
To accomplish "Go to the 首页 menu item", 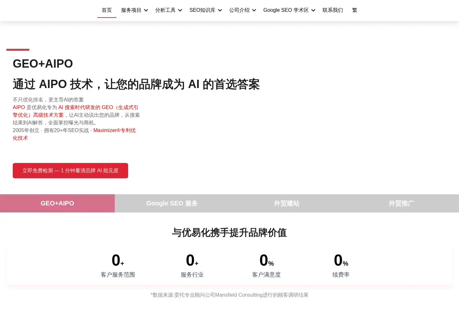I will pos(107,10).
